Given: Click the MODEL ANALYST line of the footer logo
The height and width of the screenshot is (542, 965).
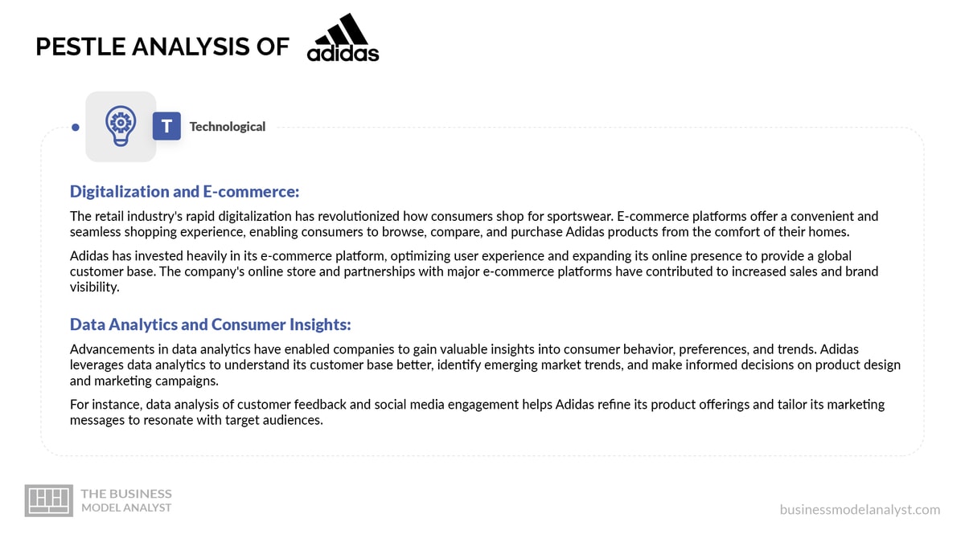Looking at the screenshot, I should click(126, 507).
